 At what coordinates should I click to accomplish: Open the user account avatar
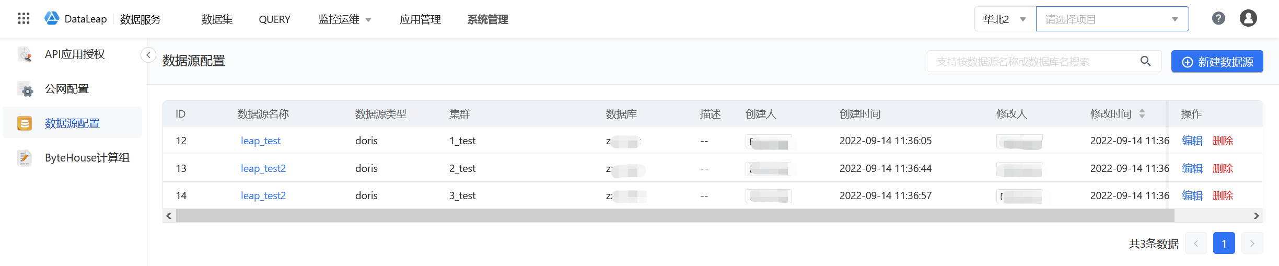point(1248,19)
